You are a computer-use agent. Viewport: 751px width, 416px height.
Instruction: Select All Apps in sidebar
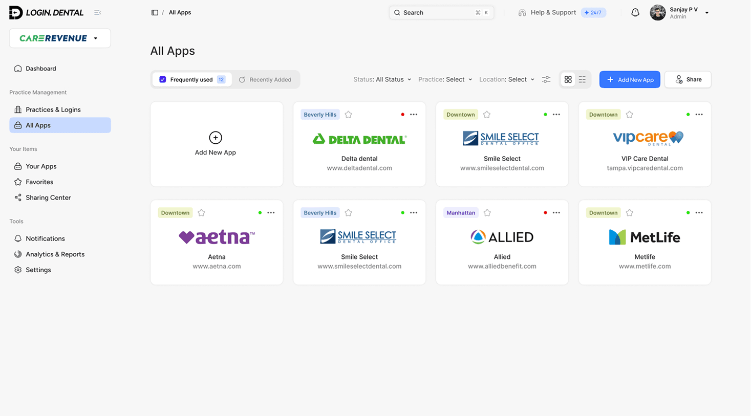(x=60, y=125)
